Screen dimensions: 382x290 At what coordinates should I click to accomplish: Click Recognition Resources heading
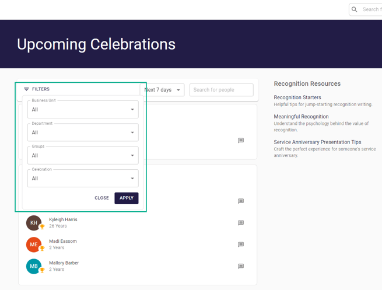tap(307, 83)
